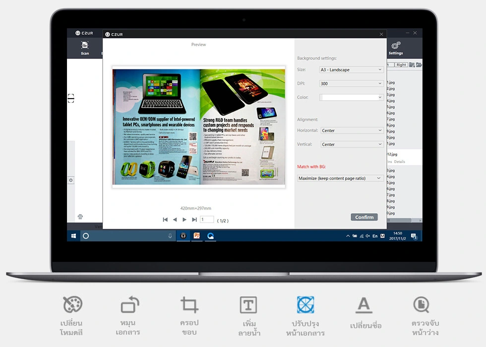486x347 pixels.
Task: Open the Settings gear icon
Action: pyautogui.click(x=396, y=46)
